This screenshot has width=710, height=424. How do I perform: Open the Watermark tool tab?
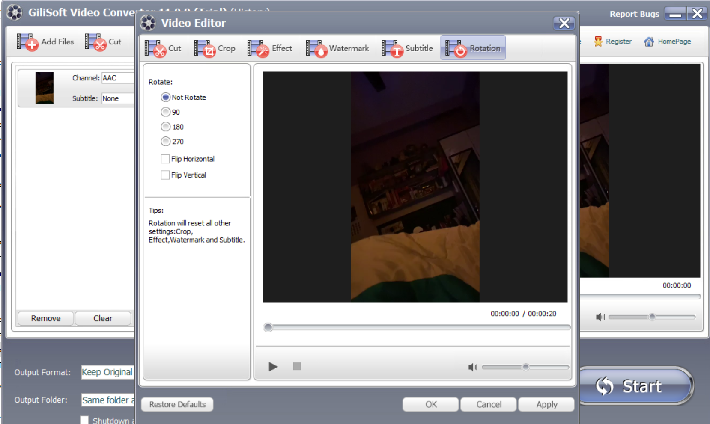click(337, 48)
